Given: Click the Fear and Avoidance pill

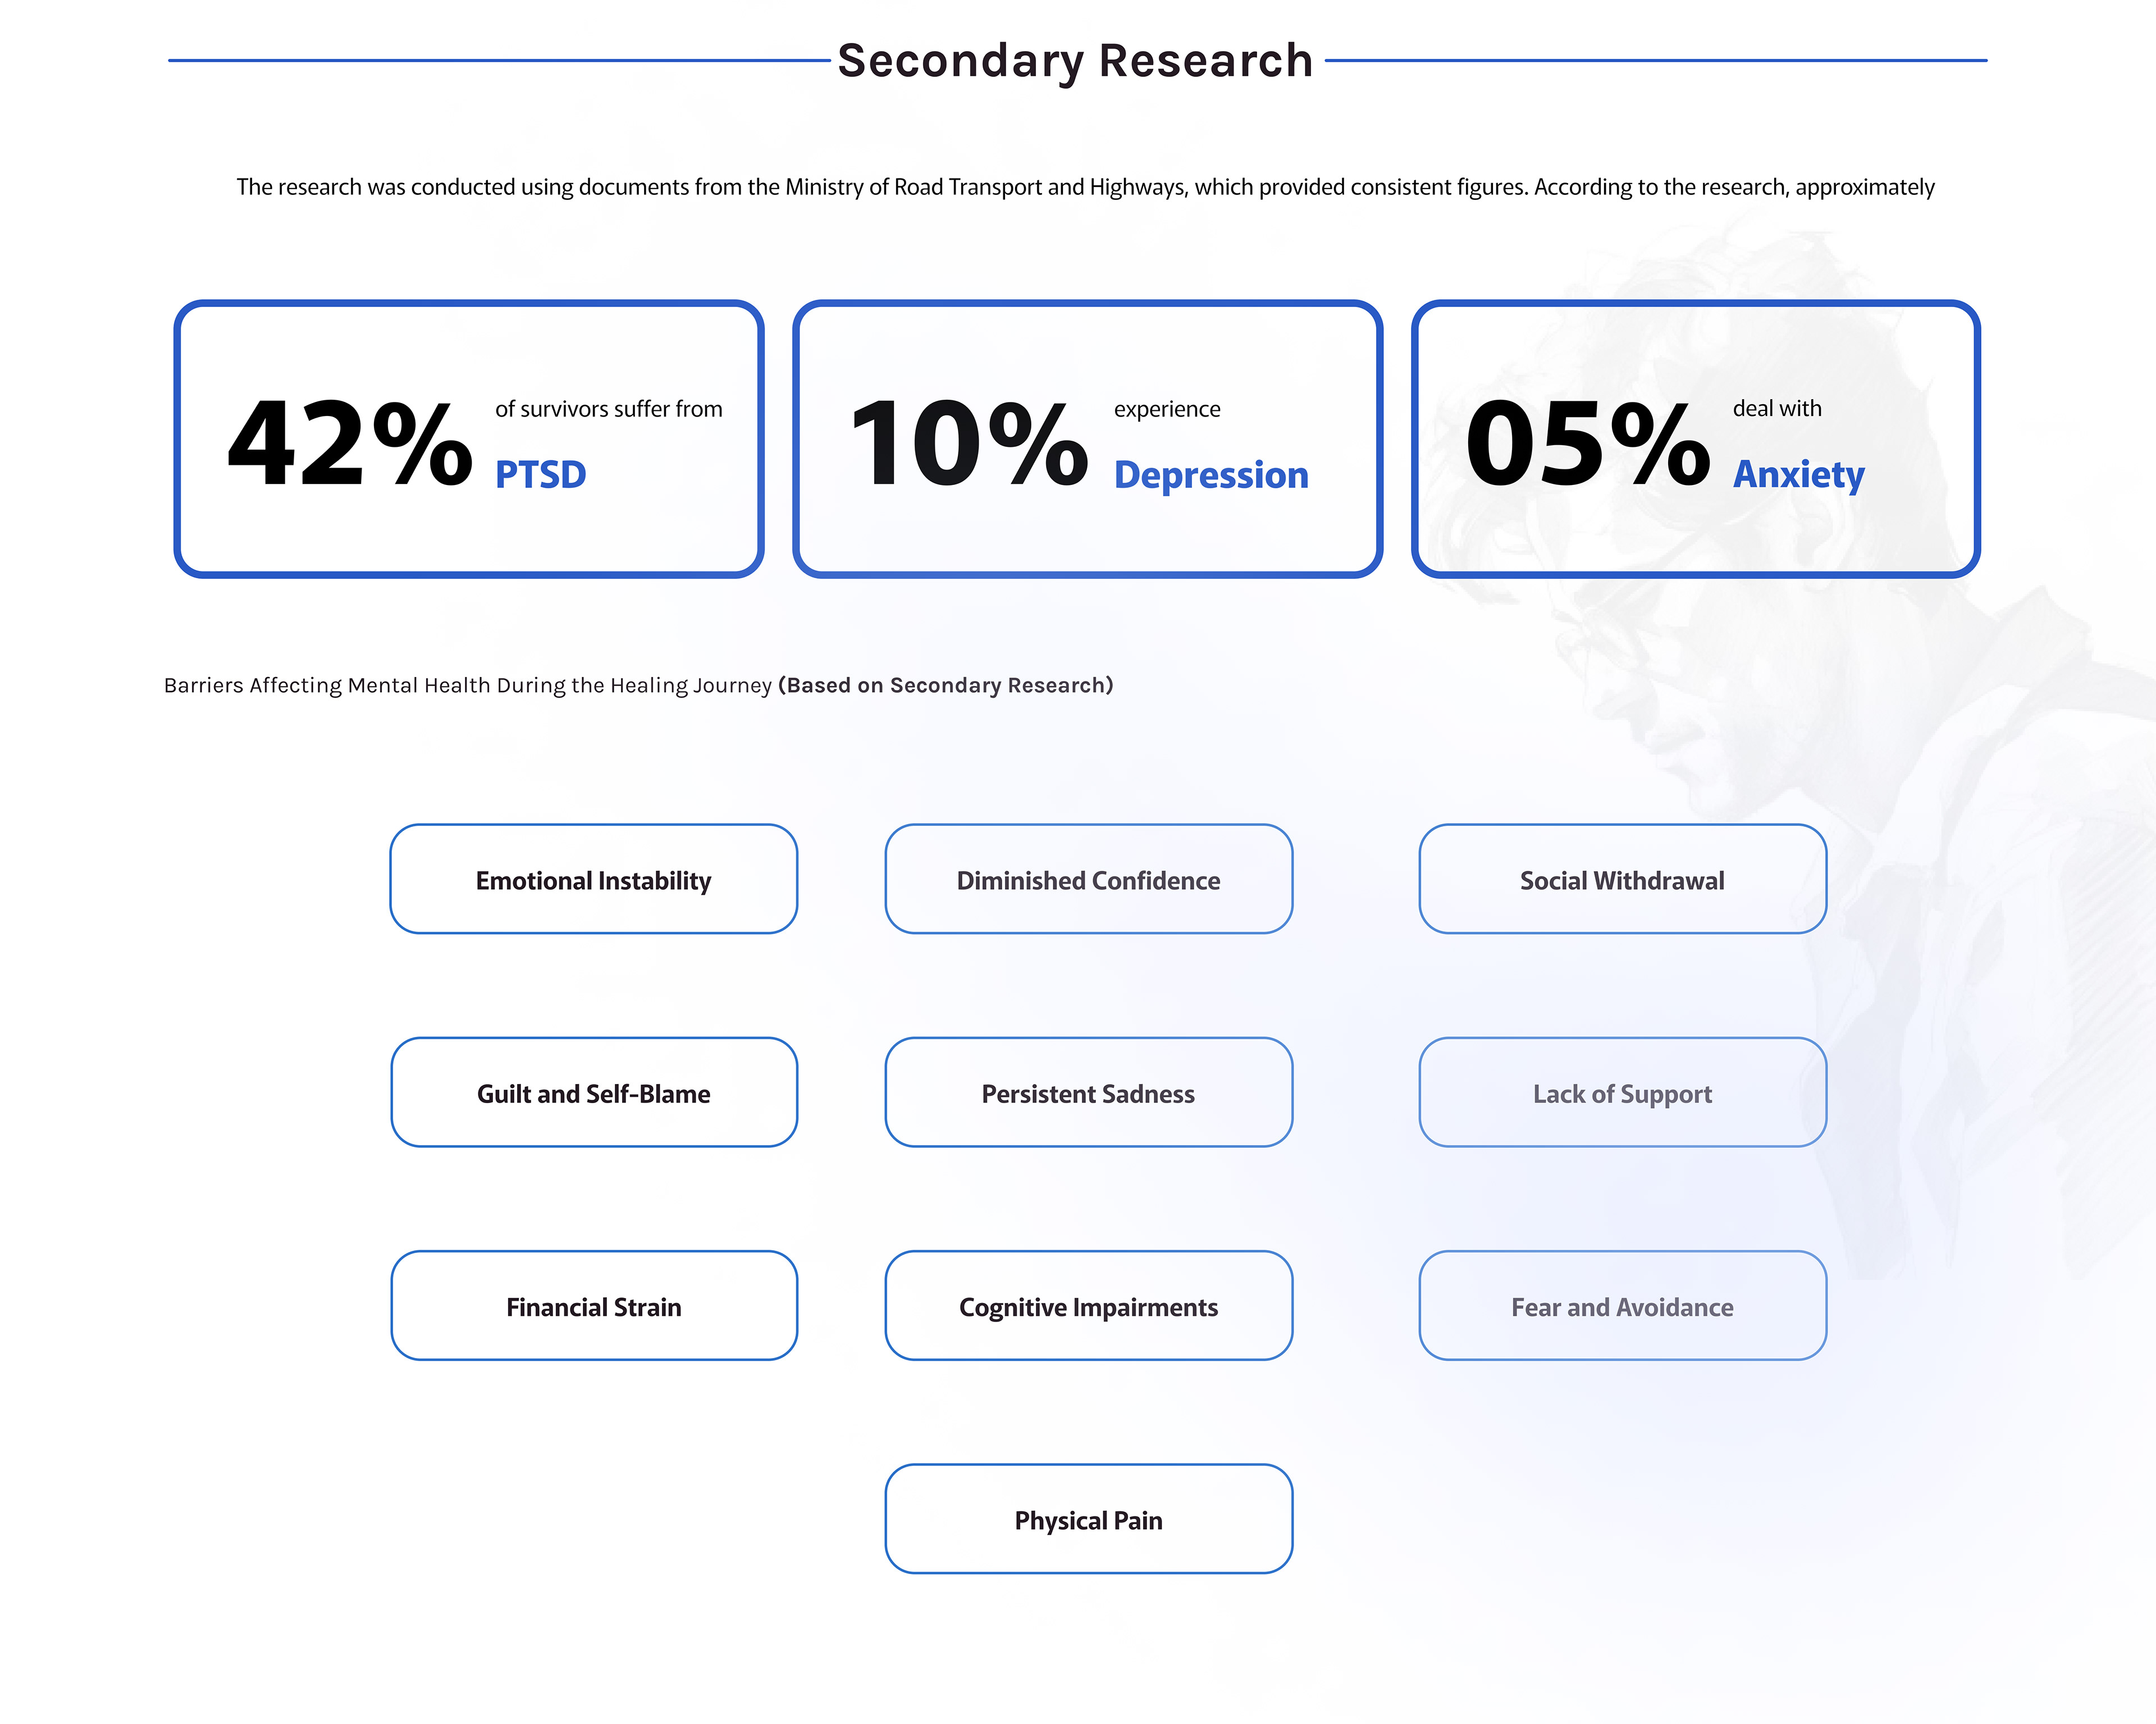Looking at the screenshot, I should (1622, 1306).
